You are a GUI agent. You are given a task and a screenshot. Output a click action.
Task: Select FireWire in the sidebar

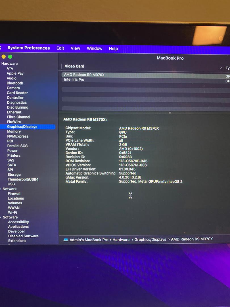tap(14, 122)
